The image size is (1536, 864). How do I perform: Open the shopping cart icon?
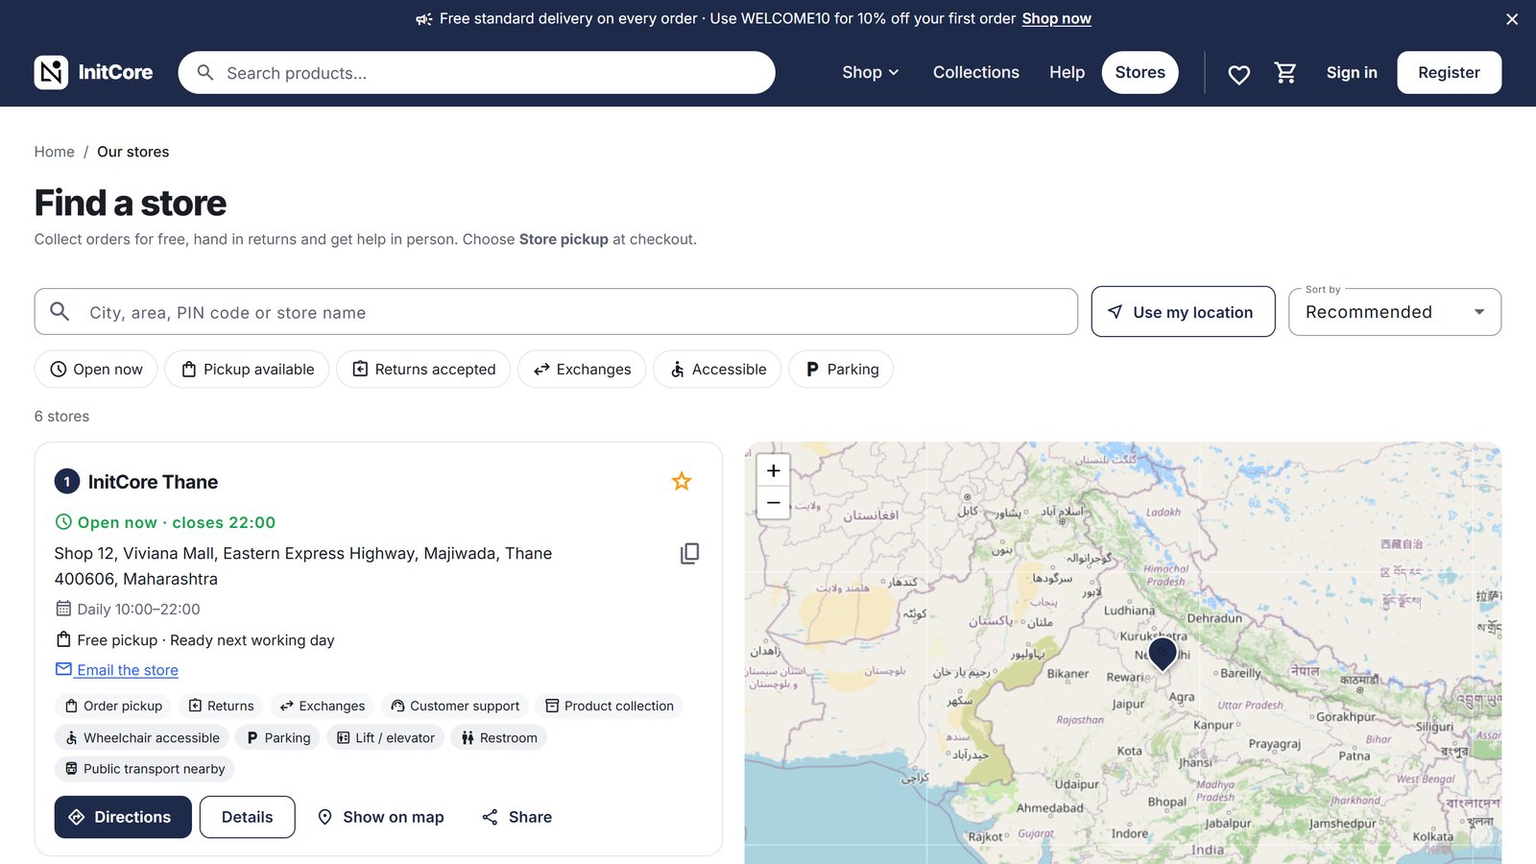(1285, 73)
